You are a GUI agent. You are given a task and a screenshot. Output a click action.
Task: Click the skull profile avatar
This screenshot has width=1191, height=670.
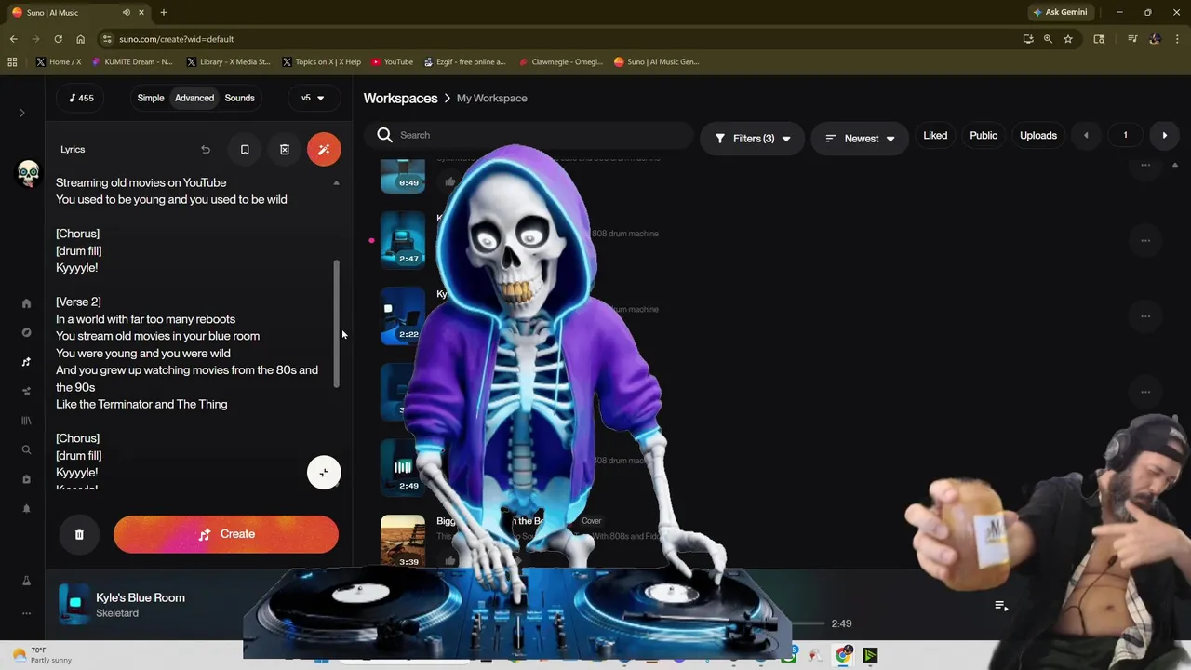pyautogui.click(x=28, y=173)
